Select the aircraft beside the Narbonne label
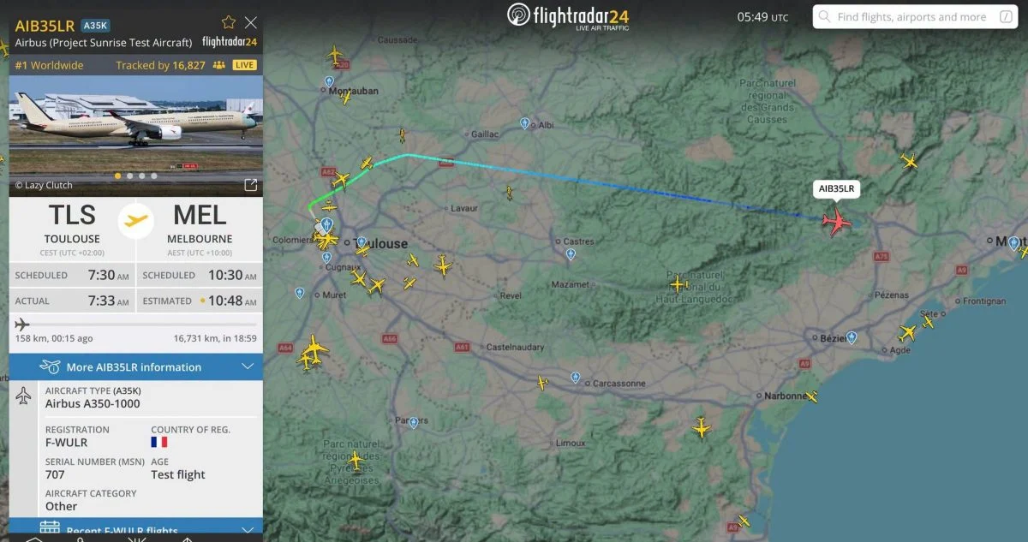The height and width of the screenshot is (542, 1028). [x=811, y=396]
